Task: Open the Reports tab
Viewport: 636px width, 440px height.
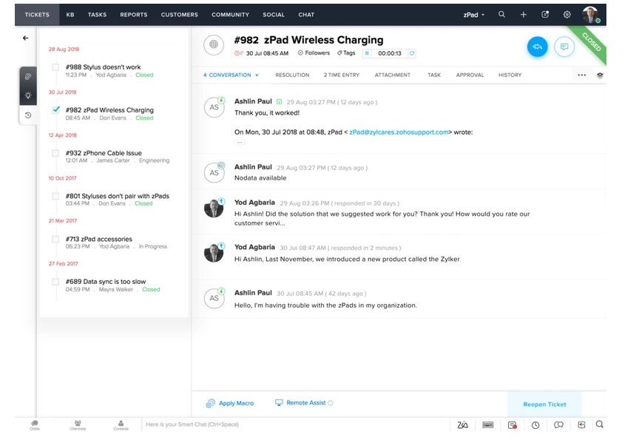Action: pyautogui.click(x=133, y=15)
